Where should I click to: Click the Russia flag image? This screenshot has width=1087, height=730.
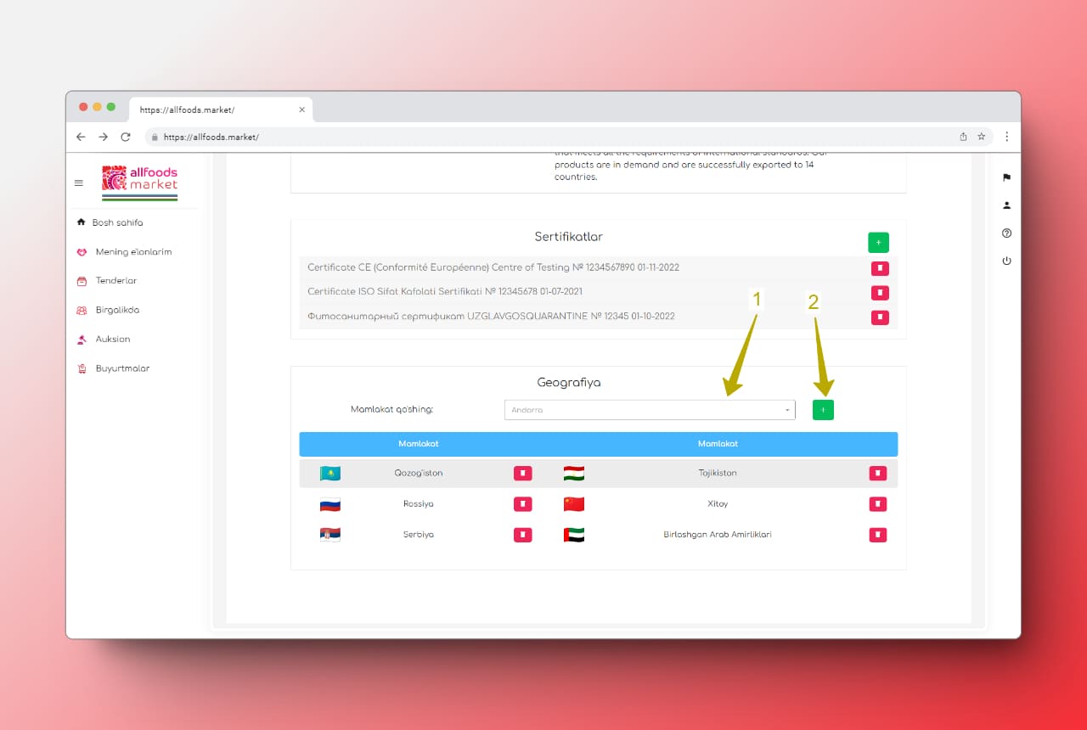point(330,504)
